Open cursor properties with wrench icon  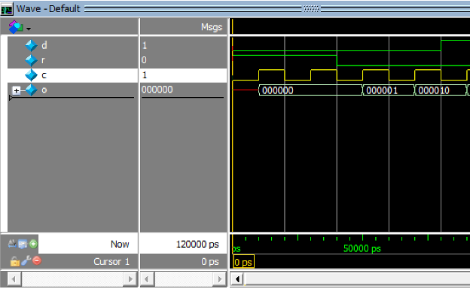[26, 261]
